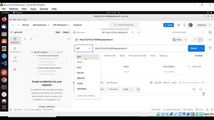
Task: Click the user avatar icon
Action: coord(191,25)
